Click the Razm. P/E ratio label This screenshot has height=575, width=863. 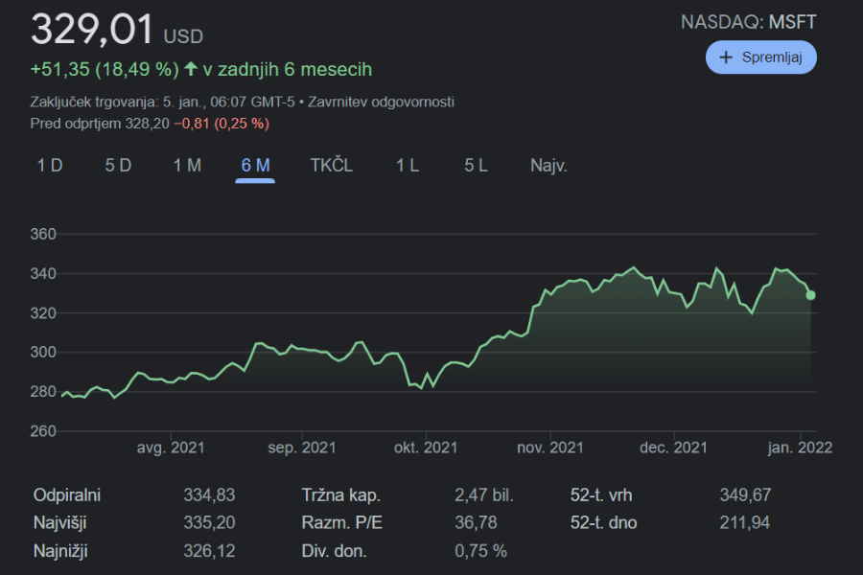[x=340, y=523]
